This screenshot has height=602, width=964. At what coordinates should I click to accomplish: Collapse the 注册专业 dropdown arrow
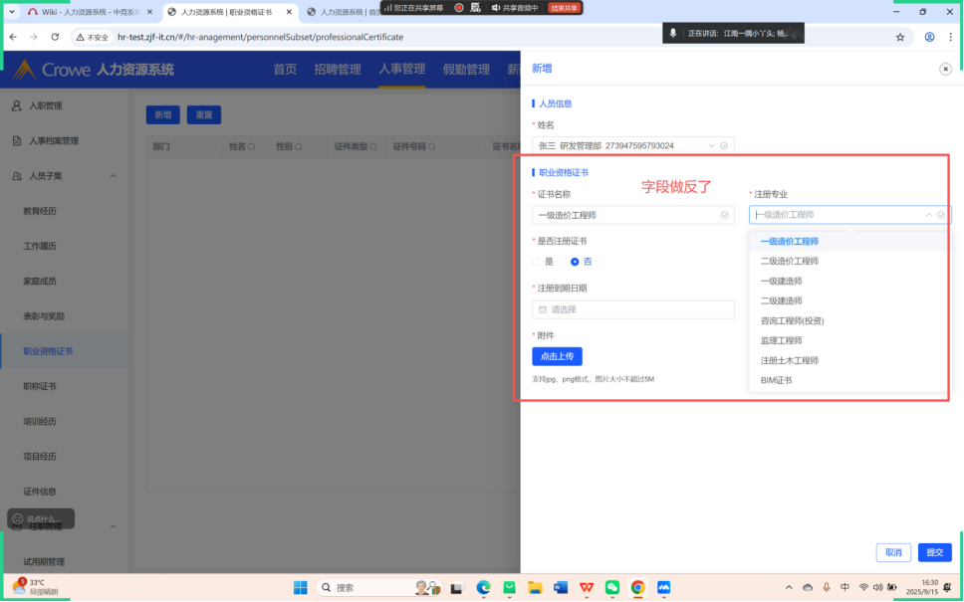point(929,215)
